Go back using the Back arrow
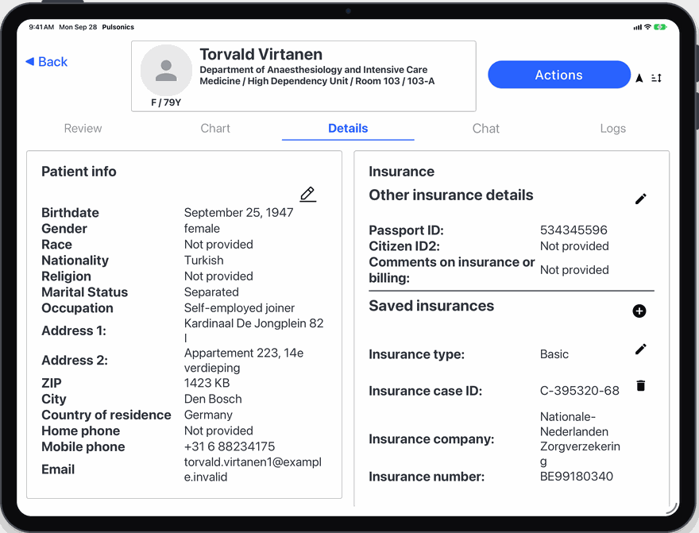This screenshot has height=533, width=699. [46, 61]
